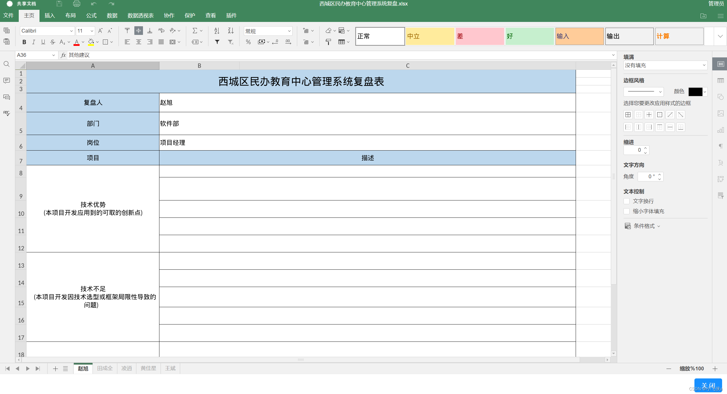Increase the font size

100,31
